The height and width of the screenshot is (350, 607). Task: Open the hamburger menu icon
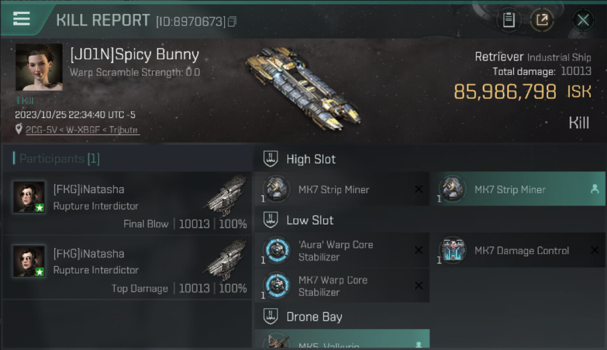pyautogui.click(x=21, y=19)
